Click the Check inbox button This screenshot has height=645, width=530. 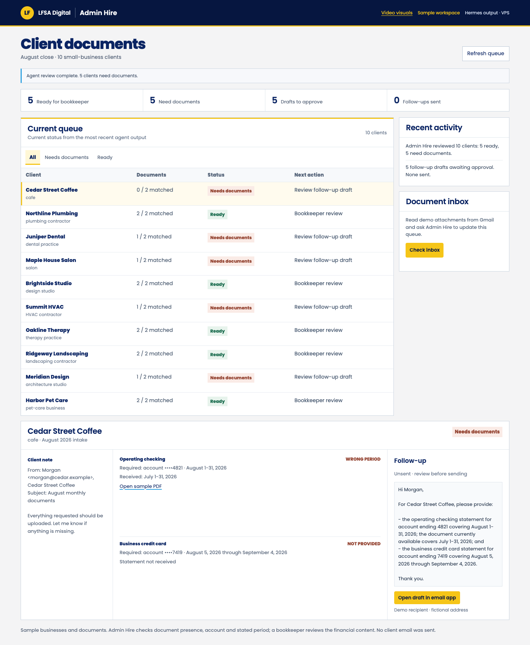[424, 250]
